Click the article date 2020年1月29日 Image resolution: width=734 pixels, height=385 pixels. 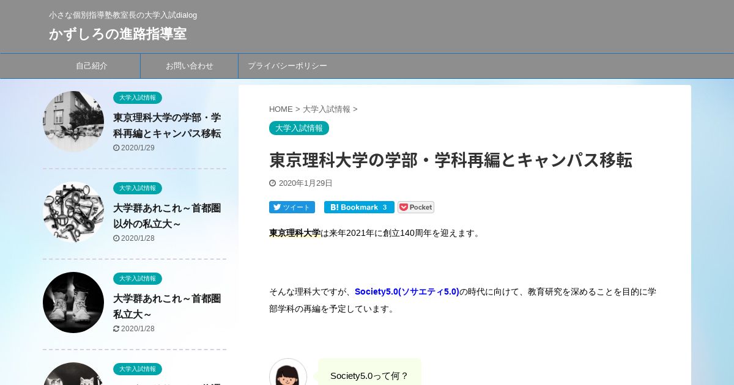tap(306, 183)
